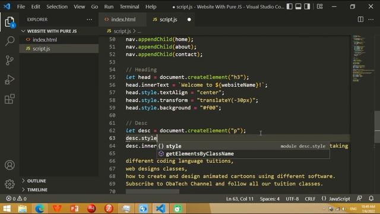Change indentation via Spaces: 4

[270, 199]
